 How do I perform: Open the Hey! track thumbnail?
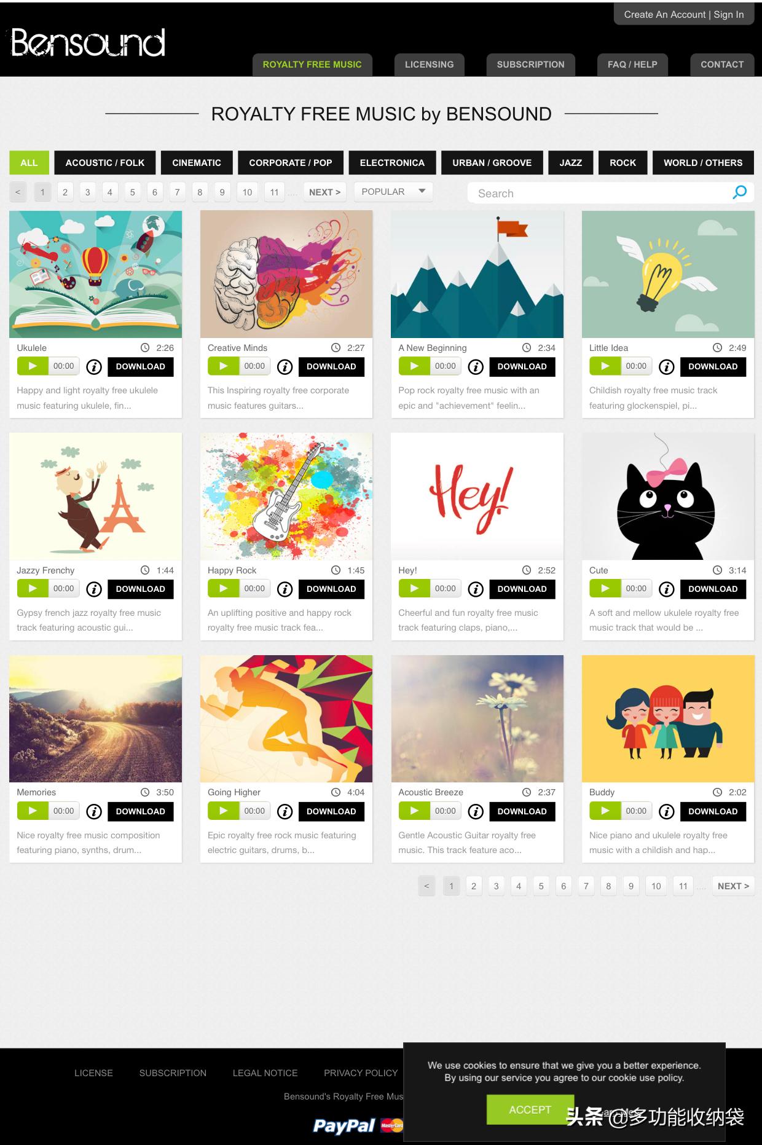(477, 497)
